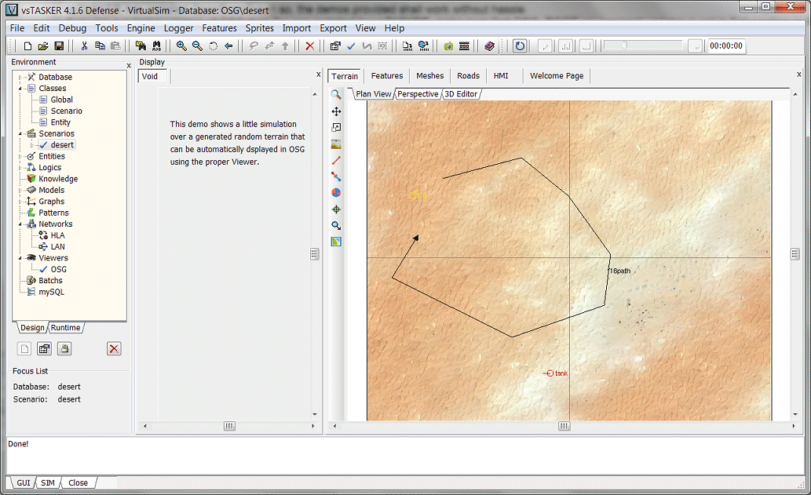Click the binoculars find icon in toolbar
Screen dimensions: 811x495
156,46
